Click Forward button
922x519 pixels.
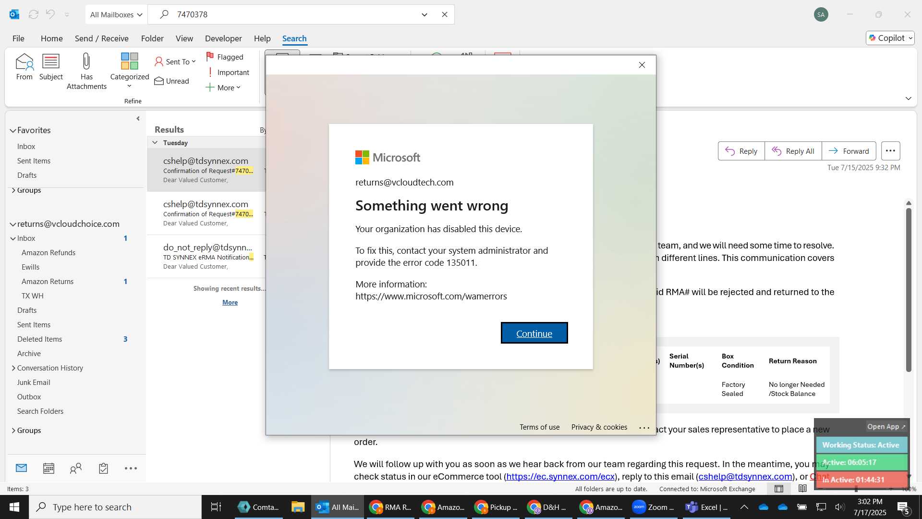[849, 151]
